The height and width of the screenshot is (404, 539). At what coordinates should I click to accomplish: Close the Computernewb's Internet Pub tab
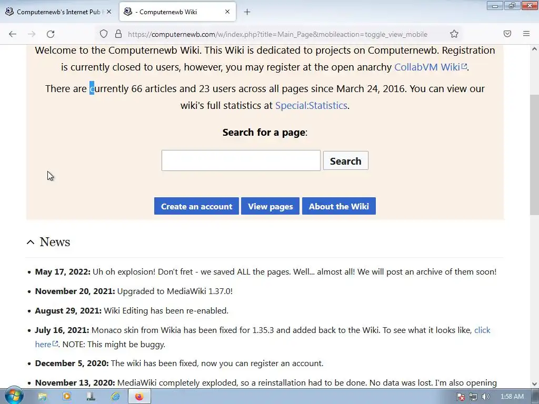(x=109, y=12)
